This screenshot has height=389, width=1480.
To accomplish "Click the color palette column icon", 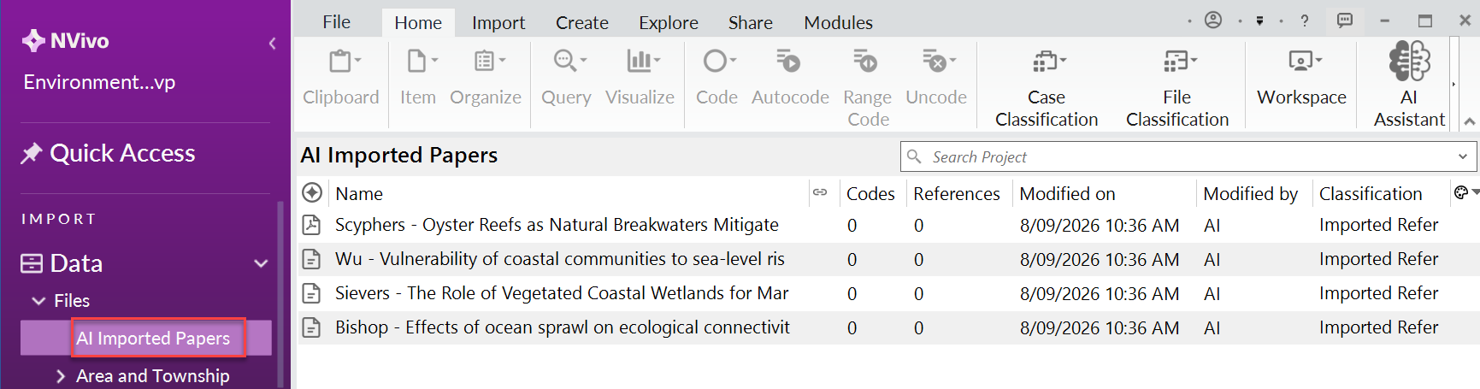I will [x=1461, y=192].
